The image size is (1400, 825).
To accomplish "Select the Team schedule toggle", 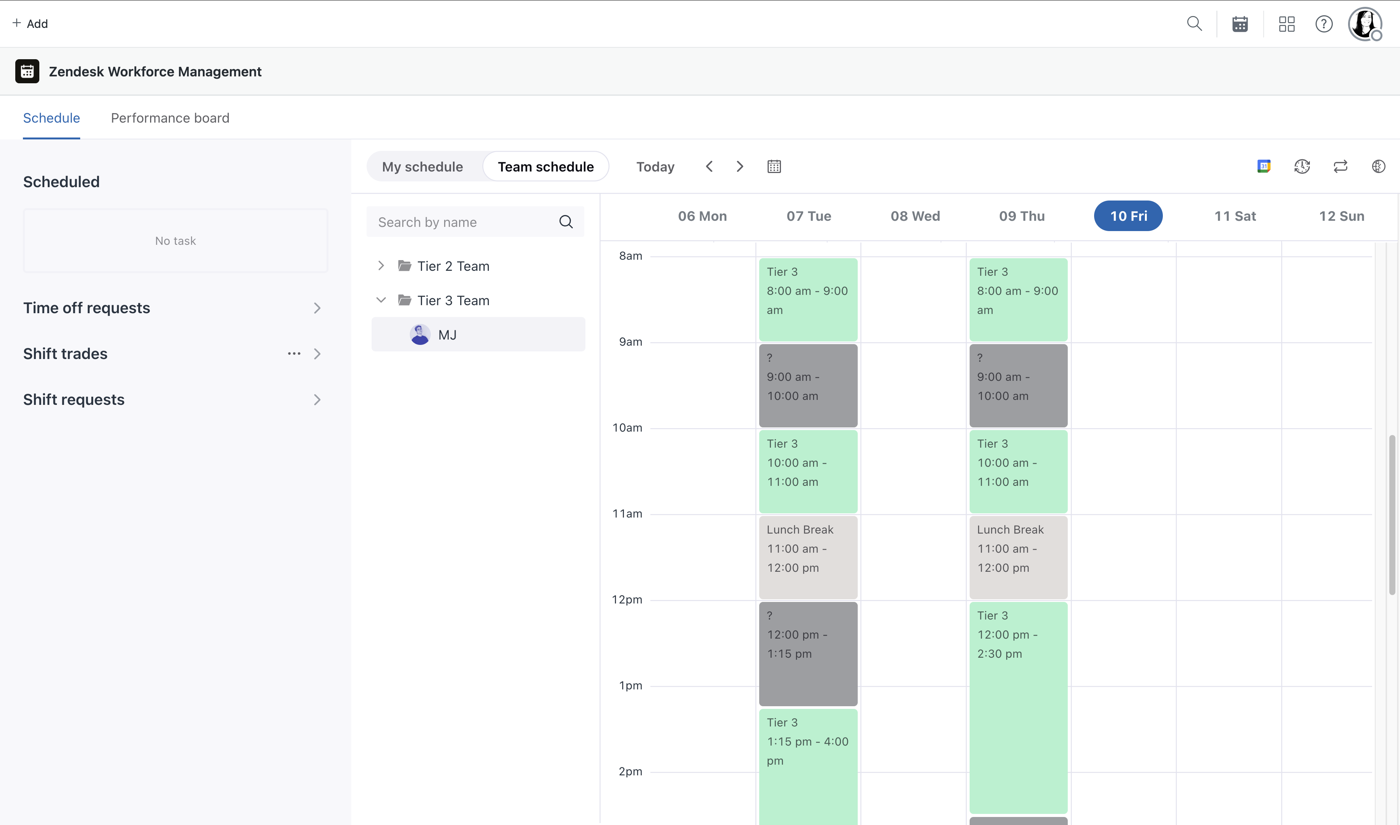I will (x=545, y=166).
